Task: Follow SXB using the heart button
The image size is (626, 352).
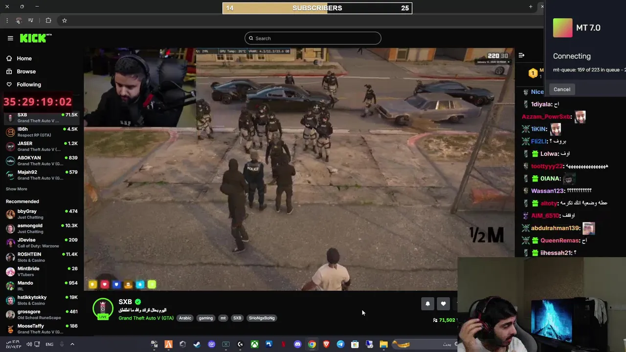Action: click(443, 304)
